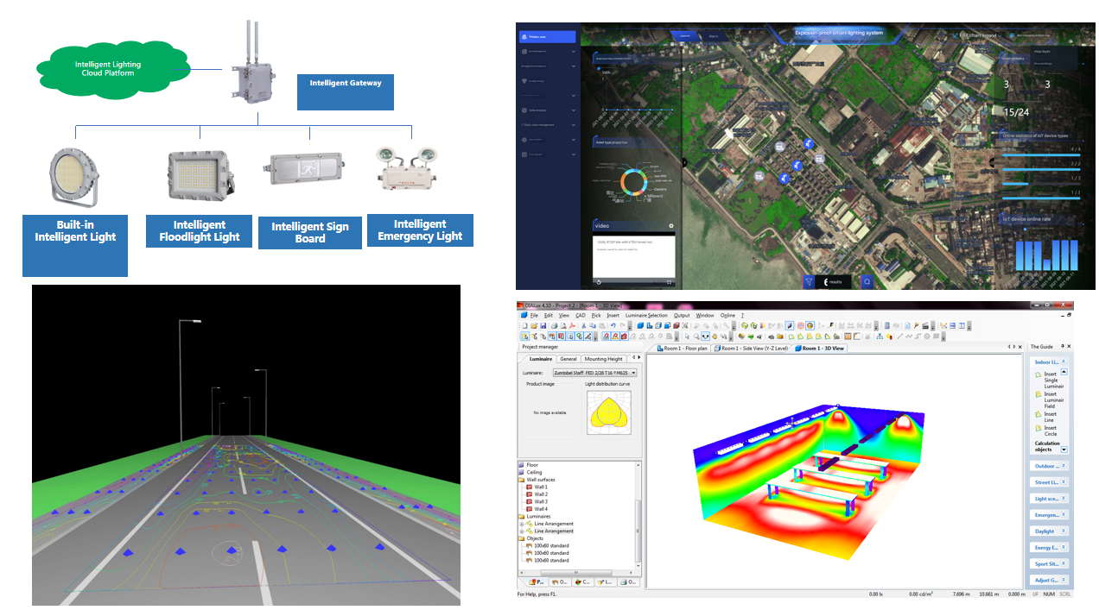
Task: Click the left collapse handle beside the map
Action: (x=684, y=162)
